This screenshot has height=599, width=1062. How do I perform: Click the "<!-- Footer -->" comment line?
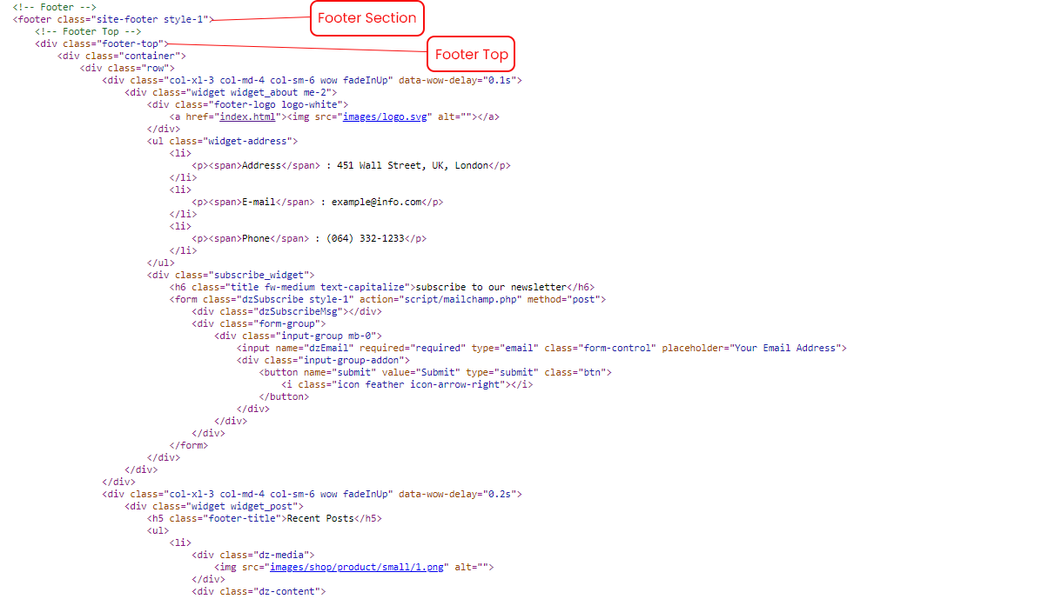(54, 7)
